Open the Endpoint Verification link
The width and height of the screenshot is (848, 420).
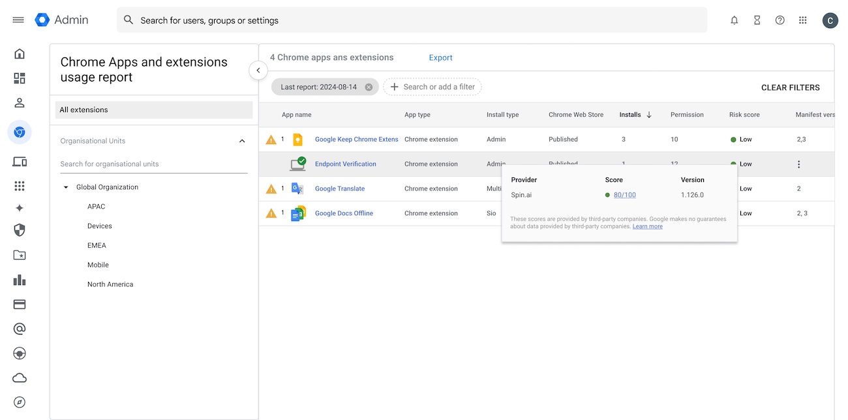346,164
